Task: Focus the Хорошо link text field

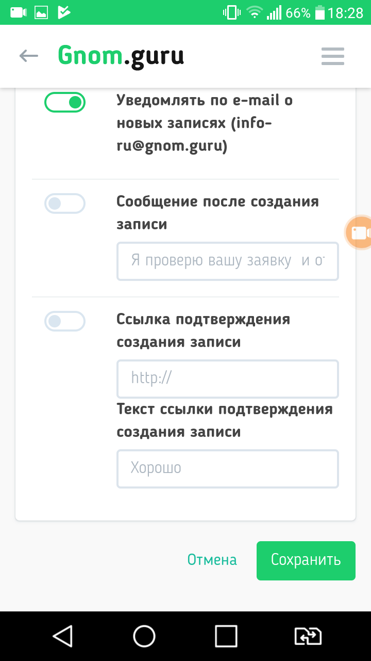Action: tap(227, 469)
